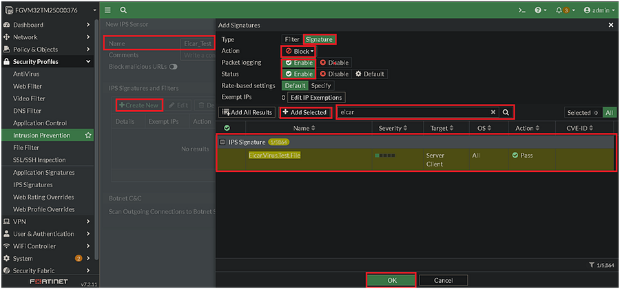Select Intrusion Prevention in sidebar
Viewport: 620px width, 289px height.
[x=41, y=136]
